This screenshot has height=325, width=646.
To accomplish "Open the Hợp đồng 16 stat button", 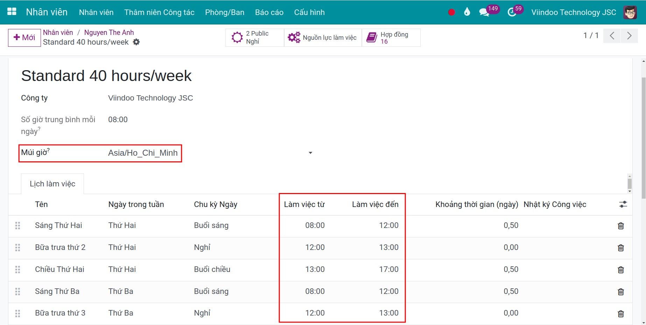I will pos(391,37).
